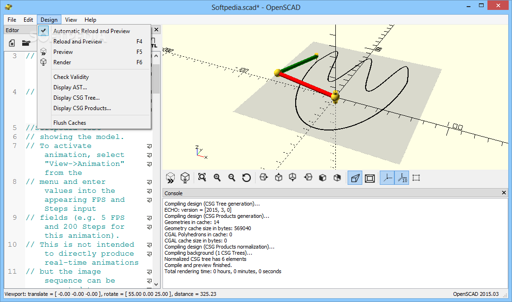Image resolution: width=512 pixels, height=302 pixels.
Task: Open Display CSG Products... entry
Action: [x=94, y=108]
